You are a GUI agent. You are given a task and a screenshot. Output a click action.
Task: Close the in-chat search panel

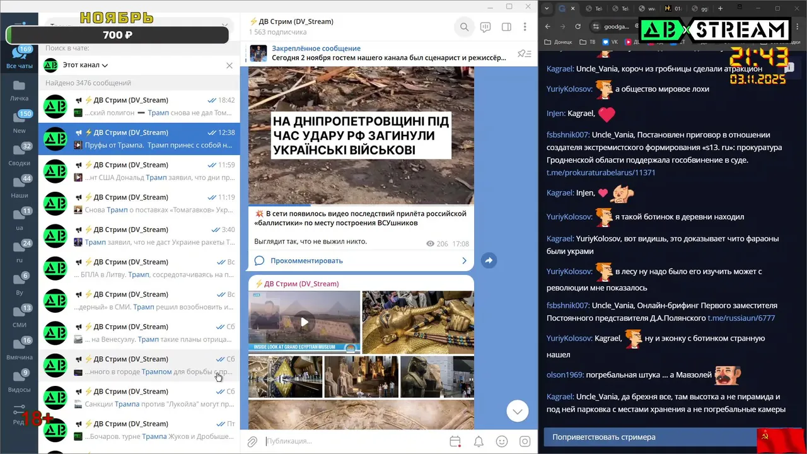point(229,65)
